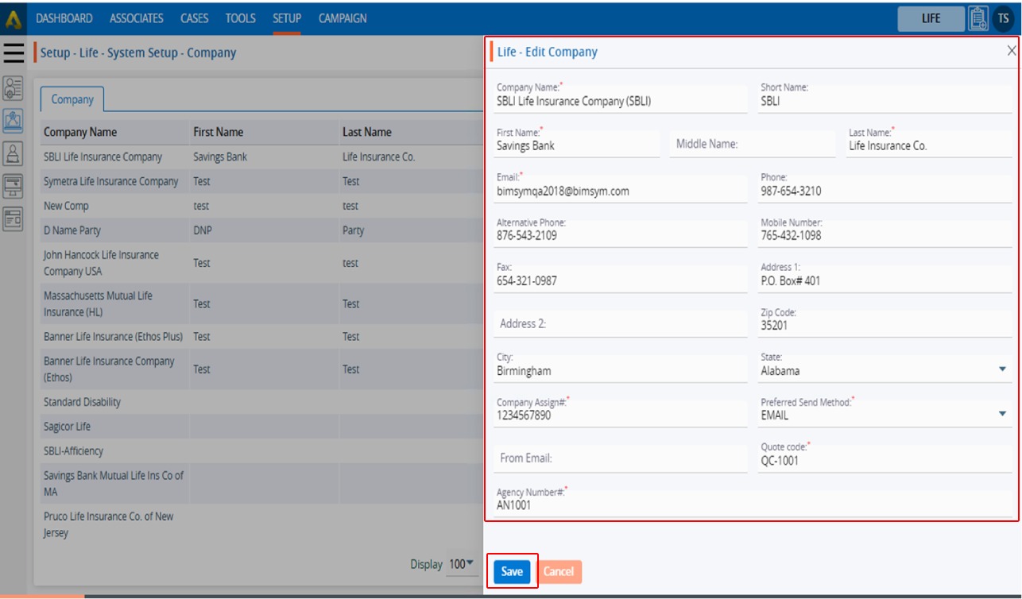Click the LIFE button in the header
This screenshot has height=599, width=1022.
[931, 18]
